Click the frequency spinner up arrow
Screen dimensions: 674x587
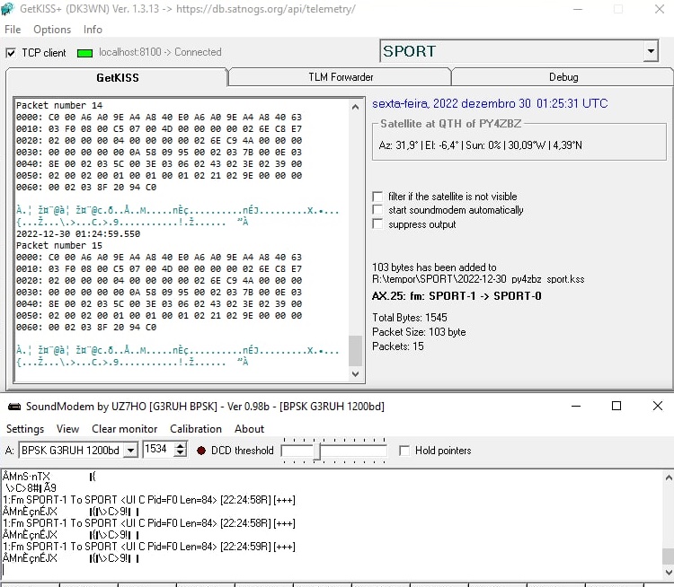pyautogui.click(x=181, y=446)
